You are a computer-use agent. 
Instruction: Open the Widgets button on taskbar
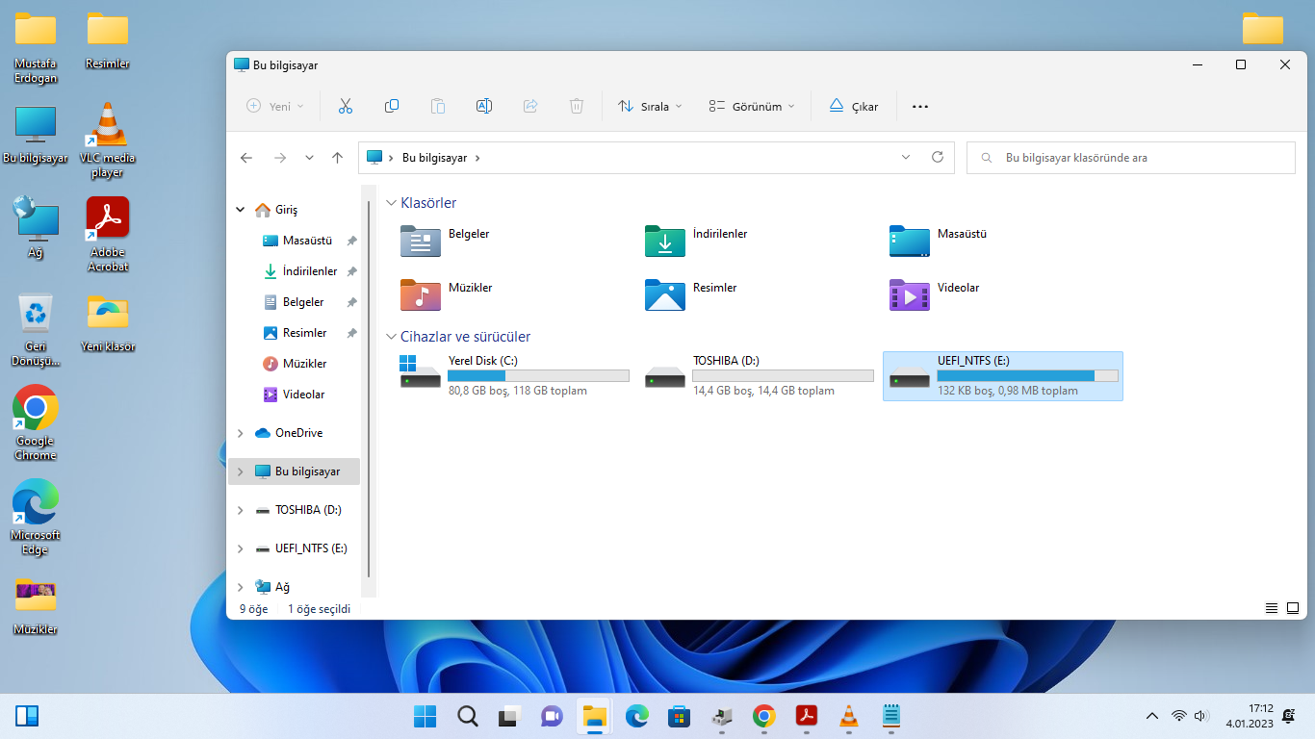[x=27, y=716]
